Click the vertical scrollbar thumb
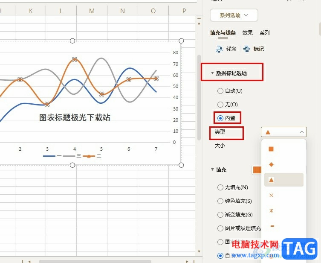Image resolution: width=321 pixels, height=263 pixels. coord(199,98)
